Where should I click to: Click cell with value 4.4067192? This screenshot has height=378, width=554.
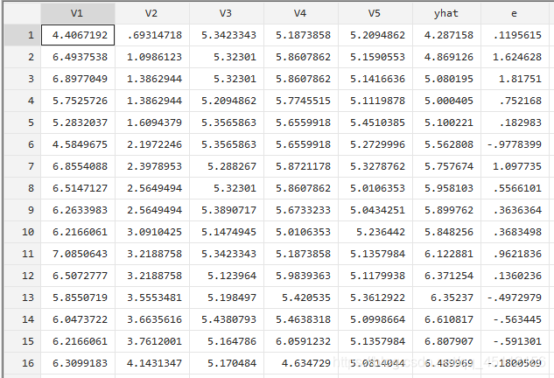(x=78, y=35)
